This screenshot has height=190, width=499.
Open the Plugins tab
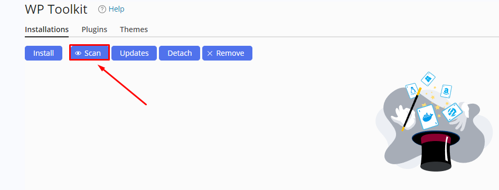(x=94, y=29)
